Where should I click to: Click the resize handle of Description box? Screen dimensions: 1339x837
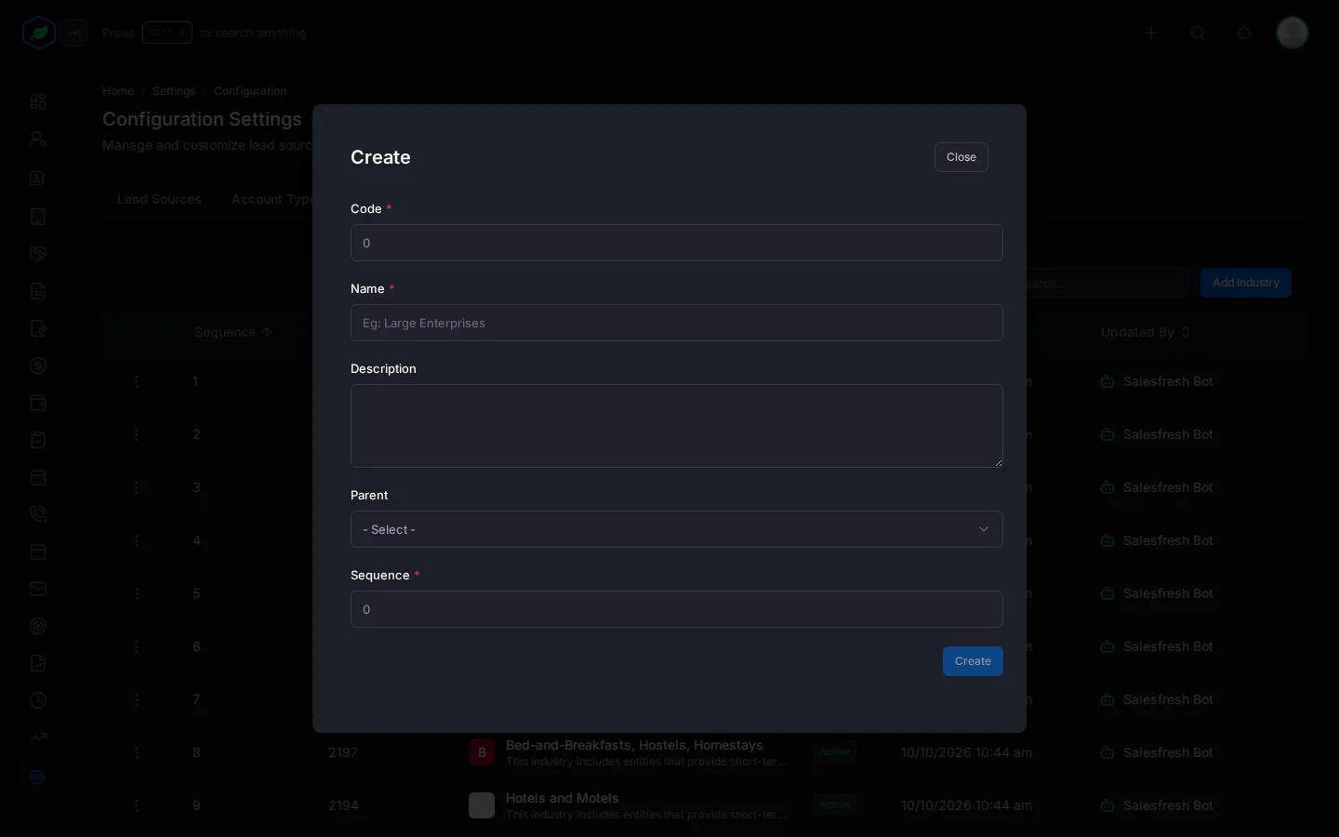(x=998, y=462)
